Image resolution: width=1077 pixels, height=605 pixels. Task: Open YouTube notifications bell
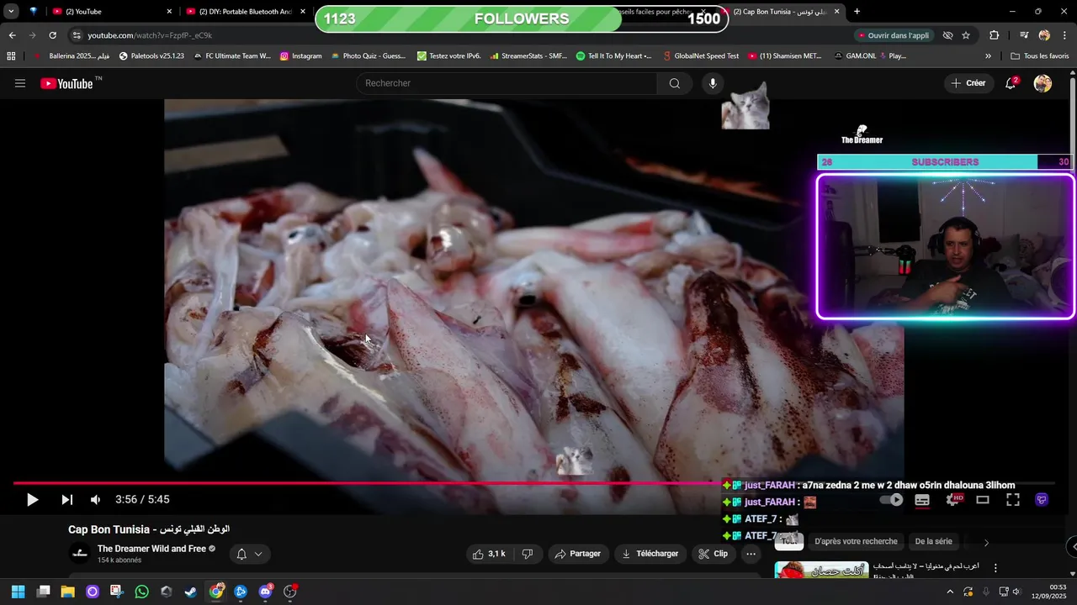pyautogui.click(x=1011, y=83)
